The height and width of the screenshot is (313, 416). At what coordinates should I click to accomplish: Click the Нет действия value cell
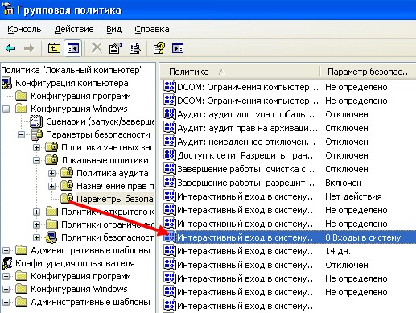353,196
